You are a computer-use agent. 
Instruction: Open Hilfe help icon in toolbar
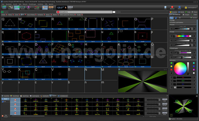[x=165, y=7]
